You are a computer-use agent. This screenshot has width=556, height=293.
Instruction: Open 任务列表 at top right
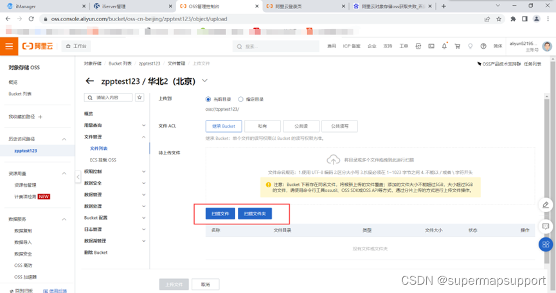tap(533, 64)
